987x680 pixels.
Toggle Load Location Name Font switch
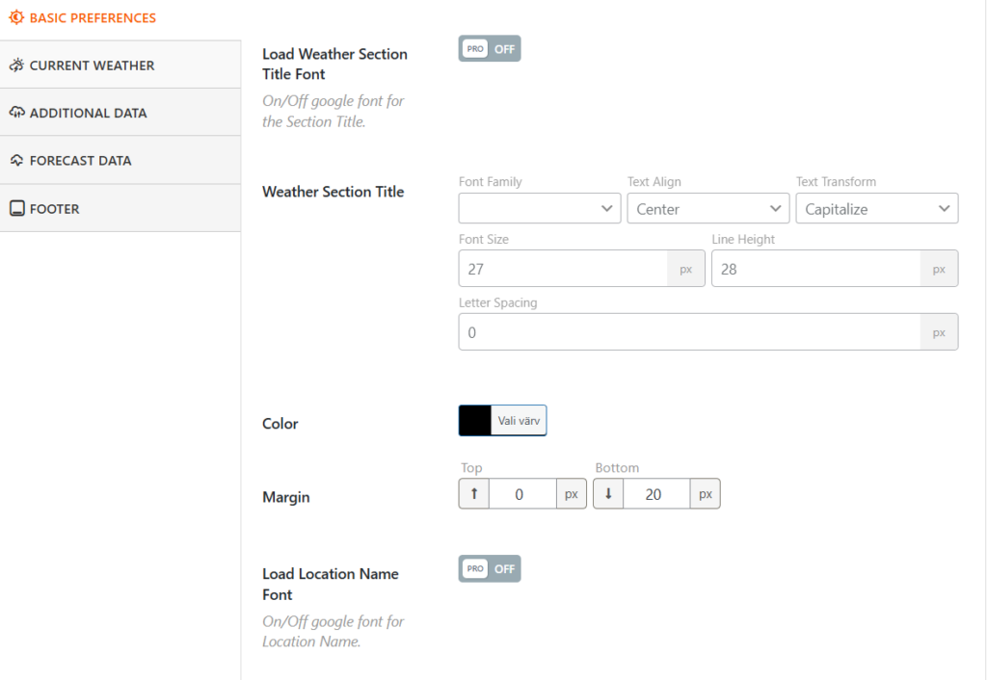[x=490, y=569]
